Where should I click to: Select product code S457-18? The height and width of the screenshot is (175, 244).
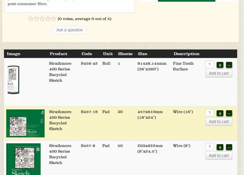[89, 112]
